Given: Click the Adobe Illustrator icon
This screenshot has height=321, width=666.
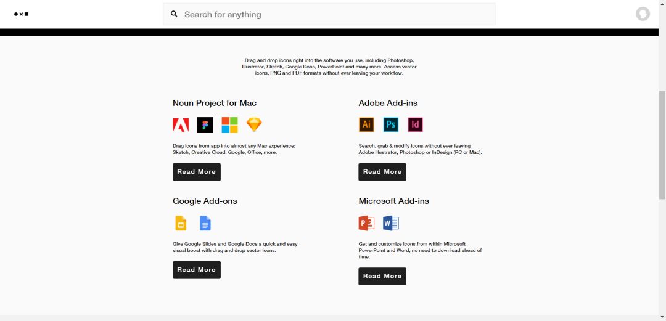Looking at the screenshot, I should coord(366,124).
